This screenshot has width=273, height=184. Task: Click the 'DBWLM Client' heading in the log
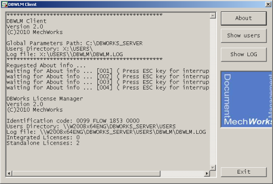point(27,21)
